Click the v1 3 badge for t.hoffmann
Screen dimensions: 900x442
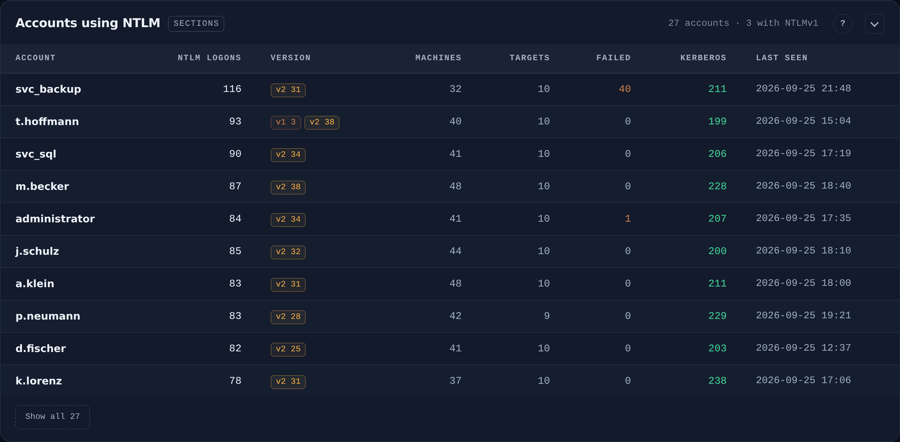(x=286, y=122)
